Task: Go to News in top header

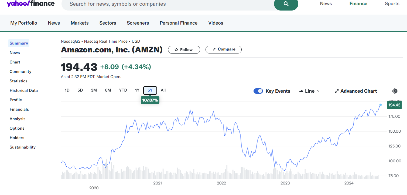Action: tap(326, 4)
